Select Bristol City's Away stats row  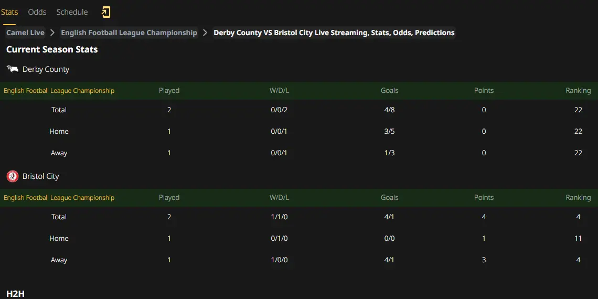[299, 260]
